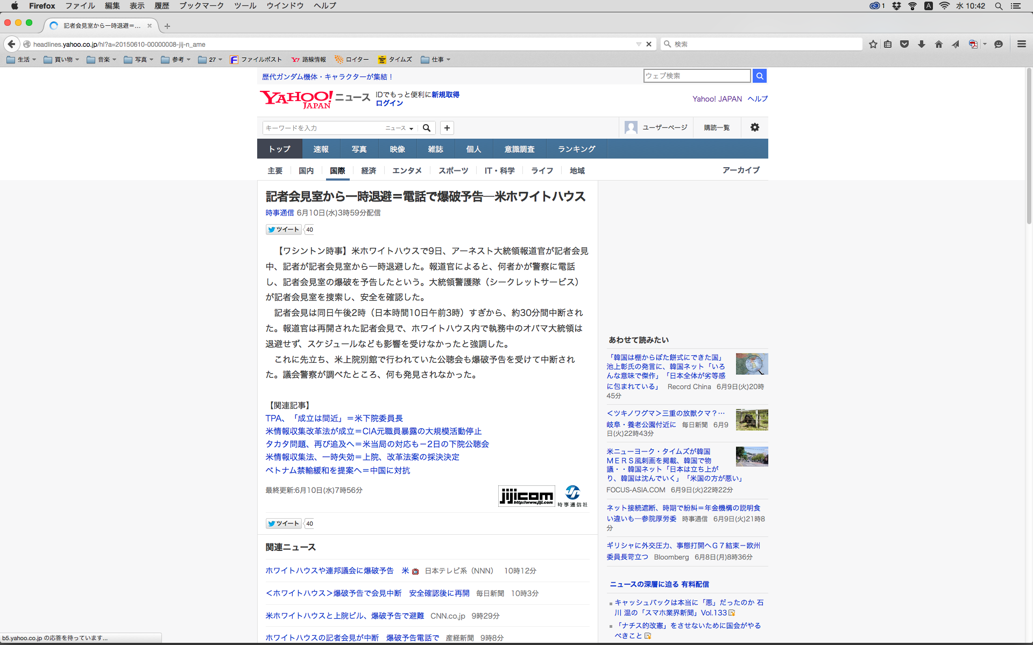Click the plus icon beside keyword search

point(447,128)
